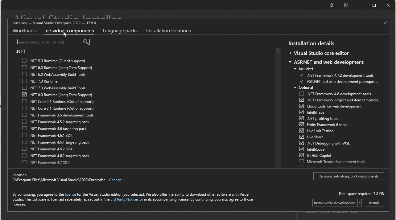
Task: Enable .NET Framework 3.5 development tools
Action: (x=24, y=115)
